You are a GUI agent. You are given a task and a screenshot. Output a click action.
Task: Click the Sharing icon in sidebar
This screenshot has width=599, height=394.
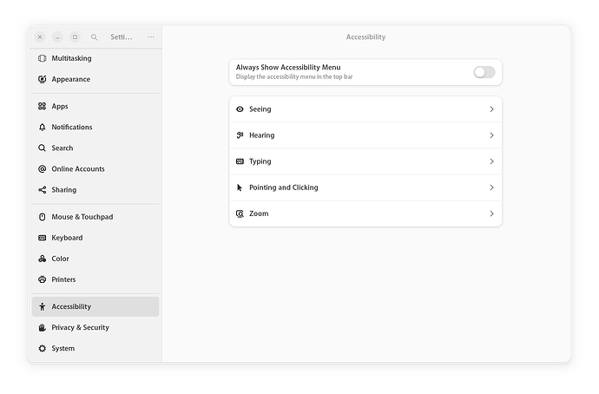pyautogui.click(x=43, y=190)
